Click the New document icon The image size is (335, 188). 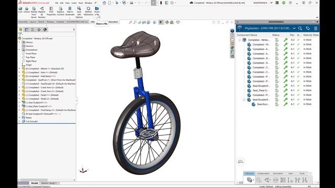(109, 3)
